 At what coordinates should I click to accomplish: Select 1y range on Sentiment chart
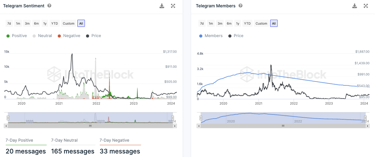point(45,23)
